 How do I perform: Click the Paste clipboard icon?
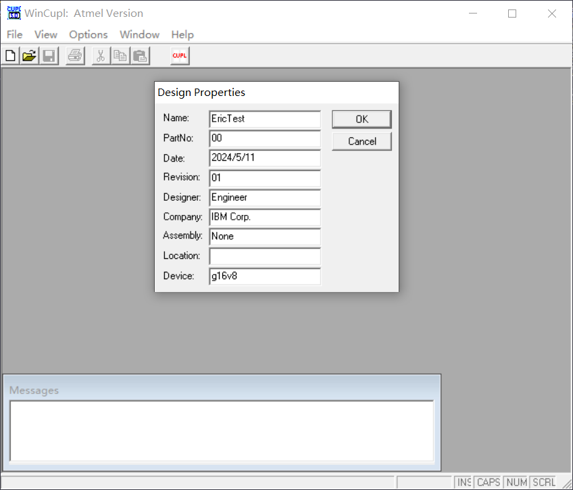140,56
